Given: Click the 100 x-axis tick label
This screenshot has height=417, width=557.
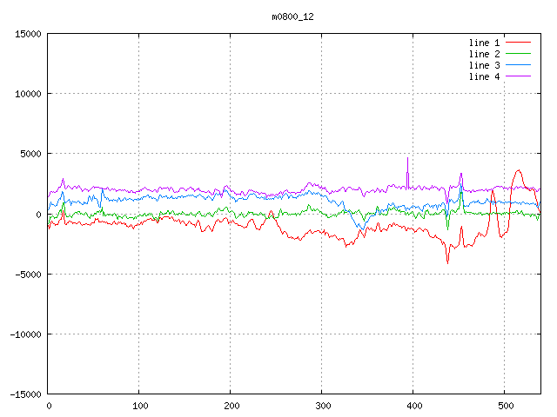Looking at the screenshot, I should tap(139, 406).
